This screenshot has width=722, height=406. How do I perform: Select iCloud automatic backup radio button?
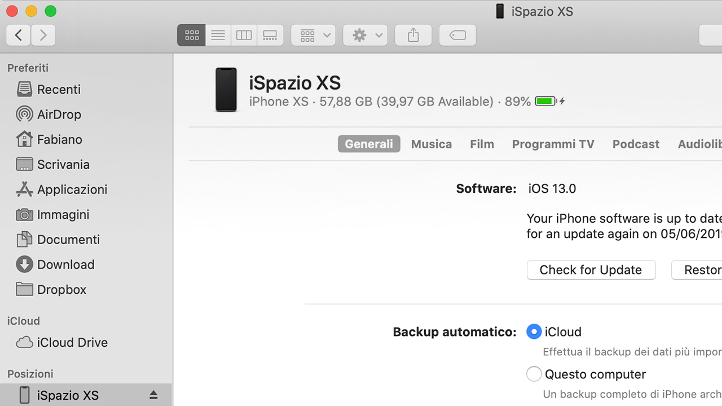[x=534, y=332]
